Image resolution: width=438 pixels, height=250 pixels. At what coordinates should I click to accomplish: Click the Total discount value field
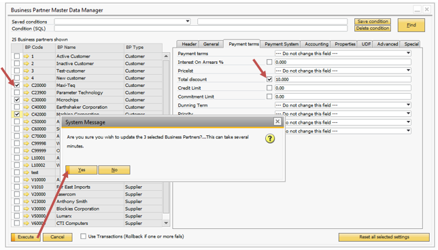tap(343, 79)
